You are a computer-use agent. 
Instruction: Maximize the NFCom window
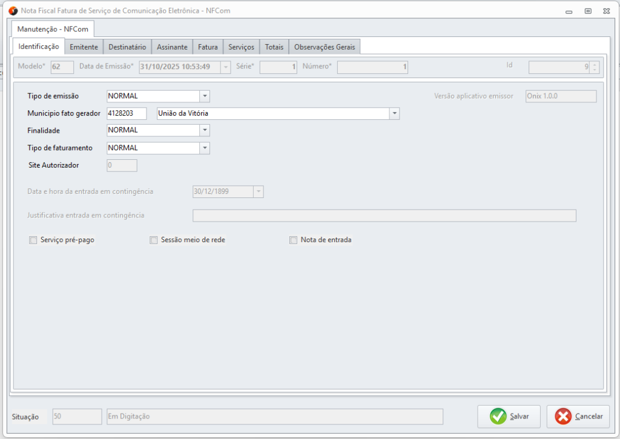tap(587, 11)
